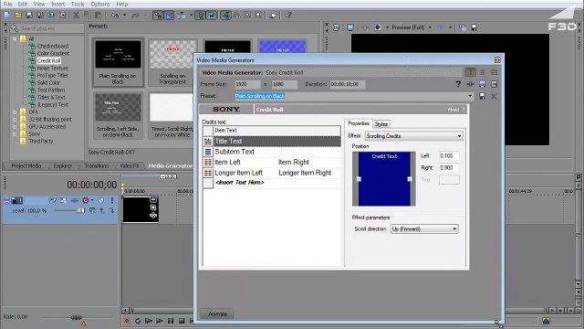Open the Preview (Full) quality dropdown
Screen dimensions: 584x329
[x=430, y=27]
